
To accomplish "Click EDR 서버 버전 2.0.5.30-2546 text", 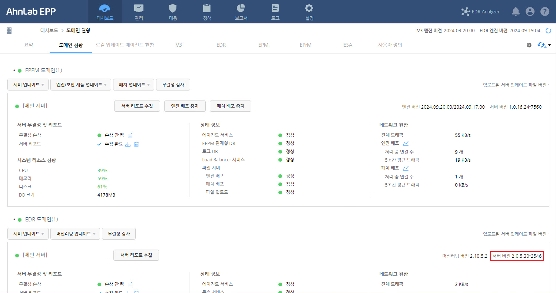I will [517, 256].
